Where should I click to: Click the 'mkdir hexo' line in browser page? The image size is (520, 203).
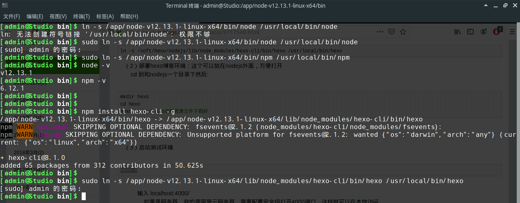(134, 97)
